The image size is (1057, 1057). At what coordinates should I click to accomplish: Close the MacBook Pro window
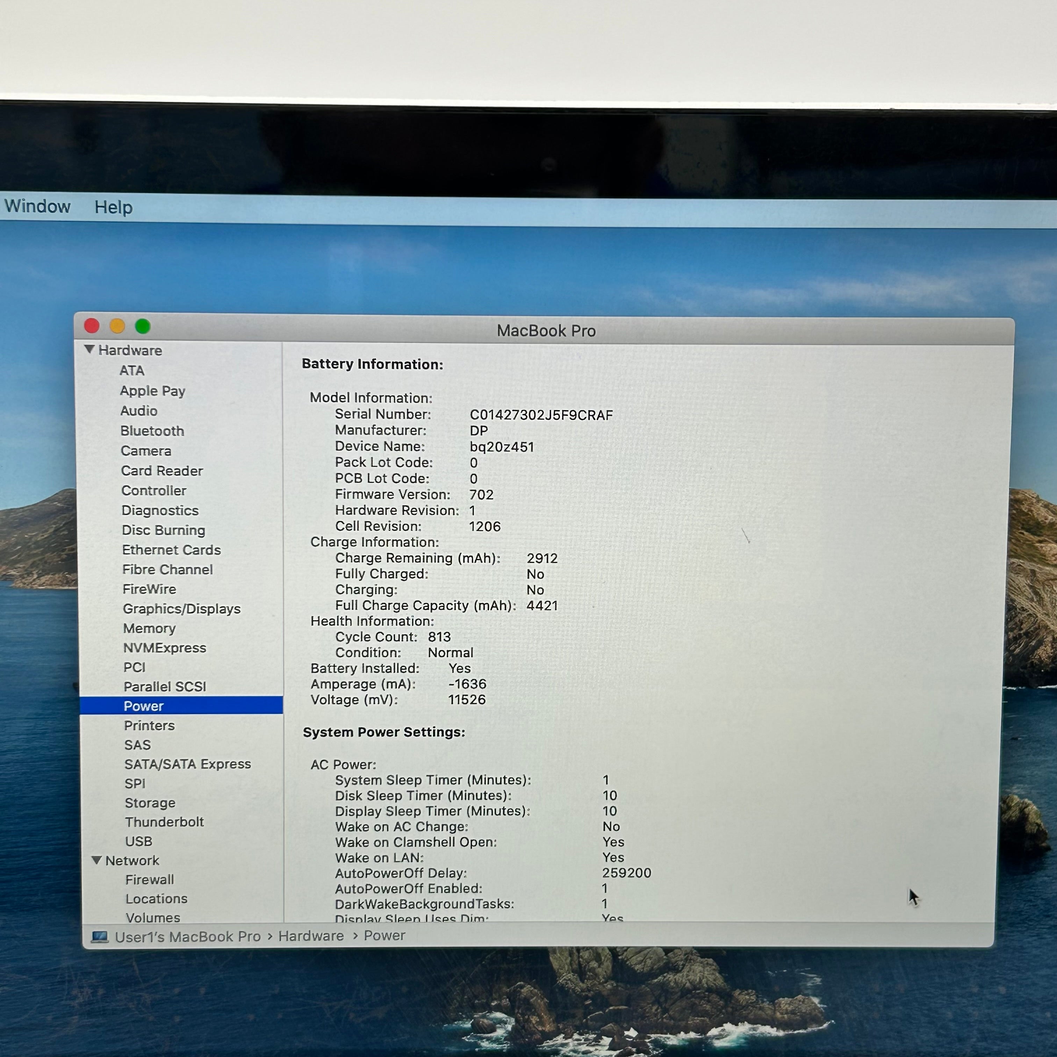point(92,326)
